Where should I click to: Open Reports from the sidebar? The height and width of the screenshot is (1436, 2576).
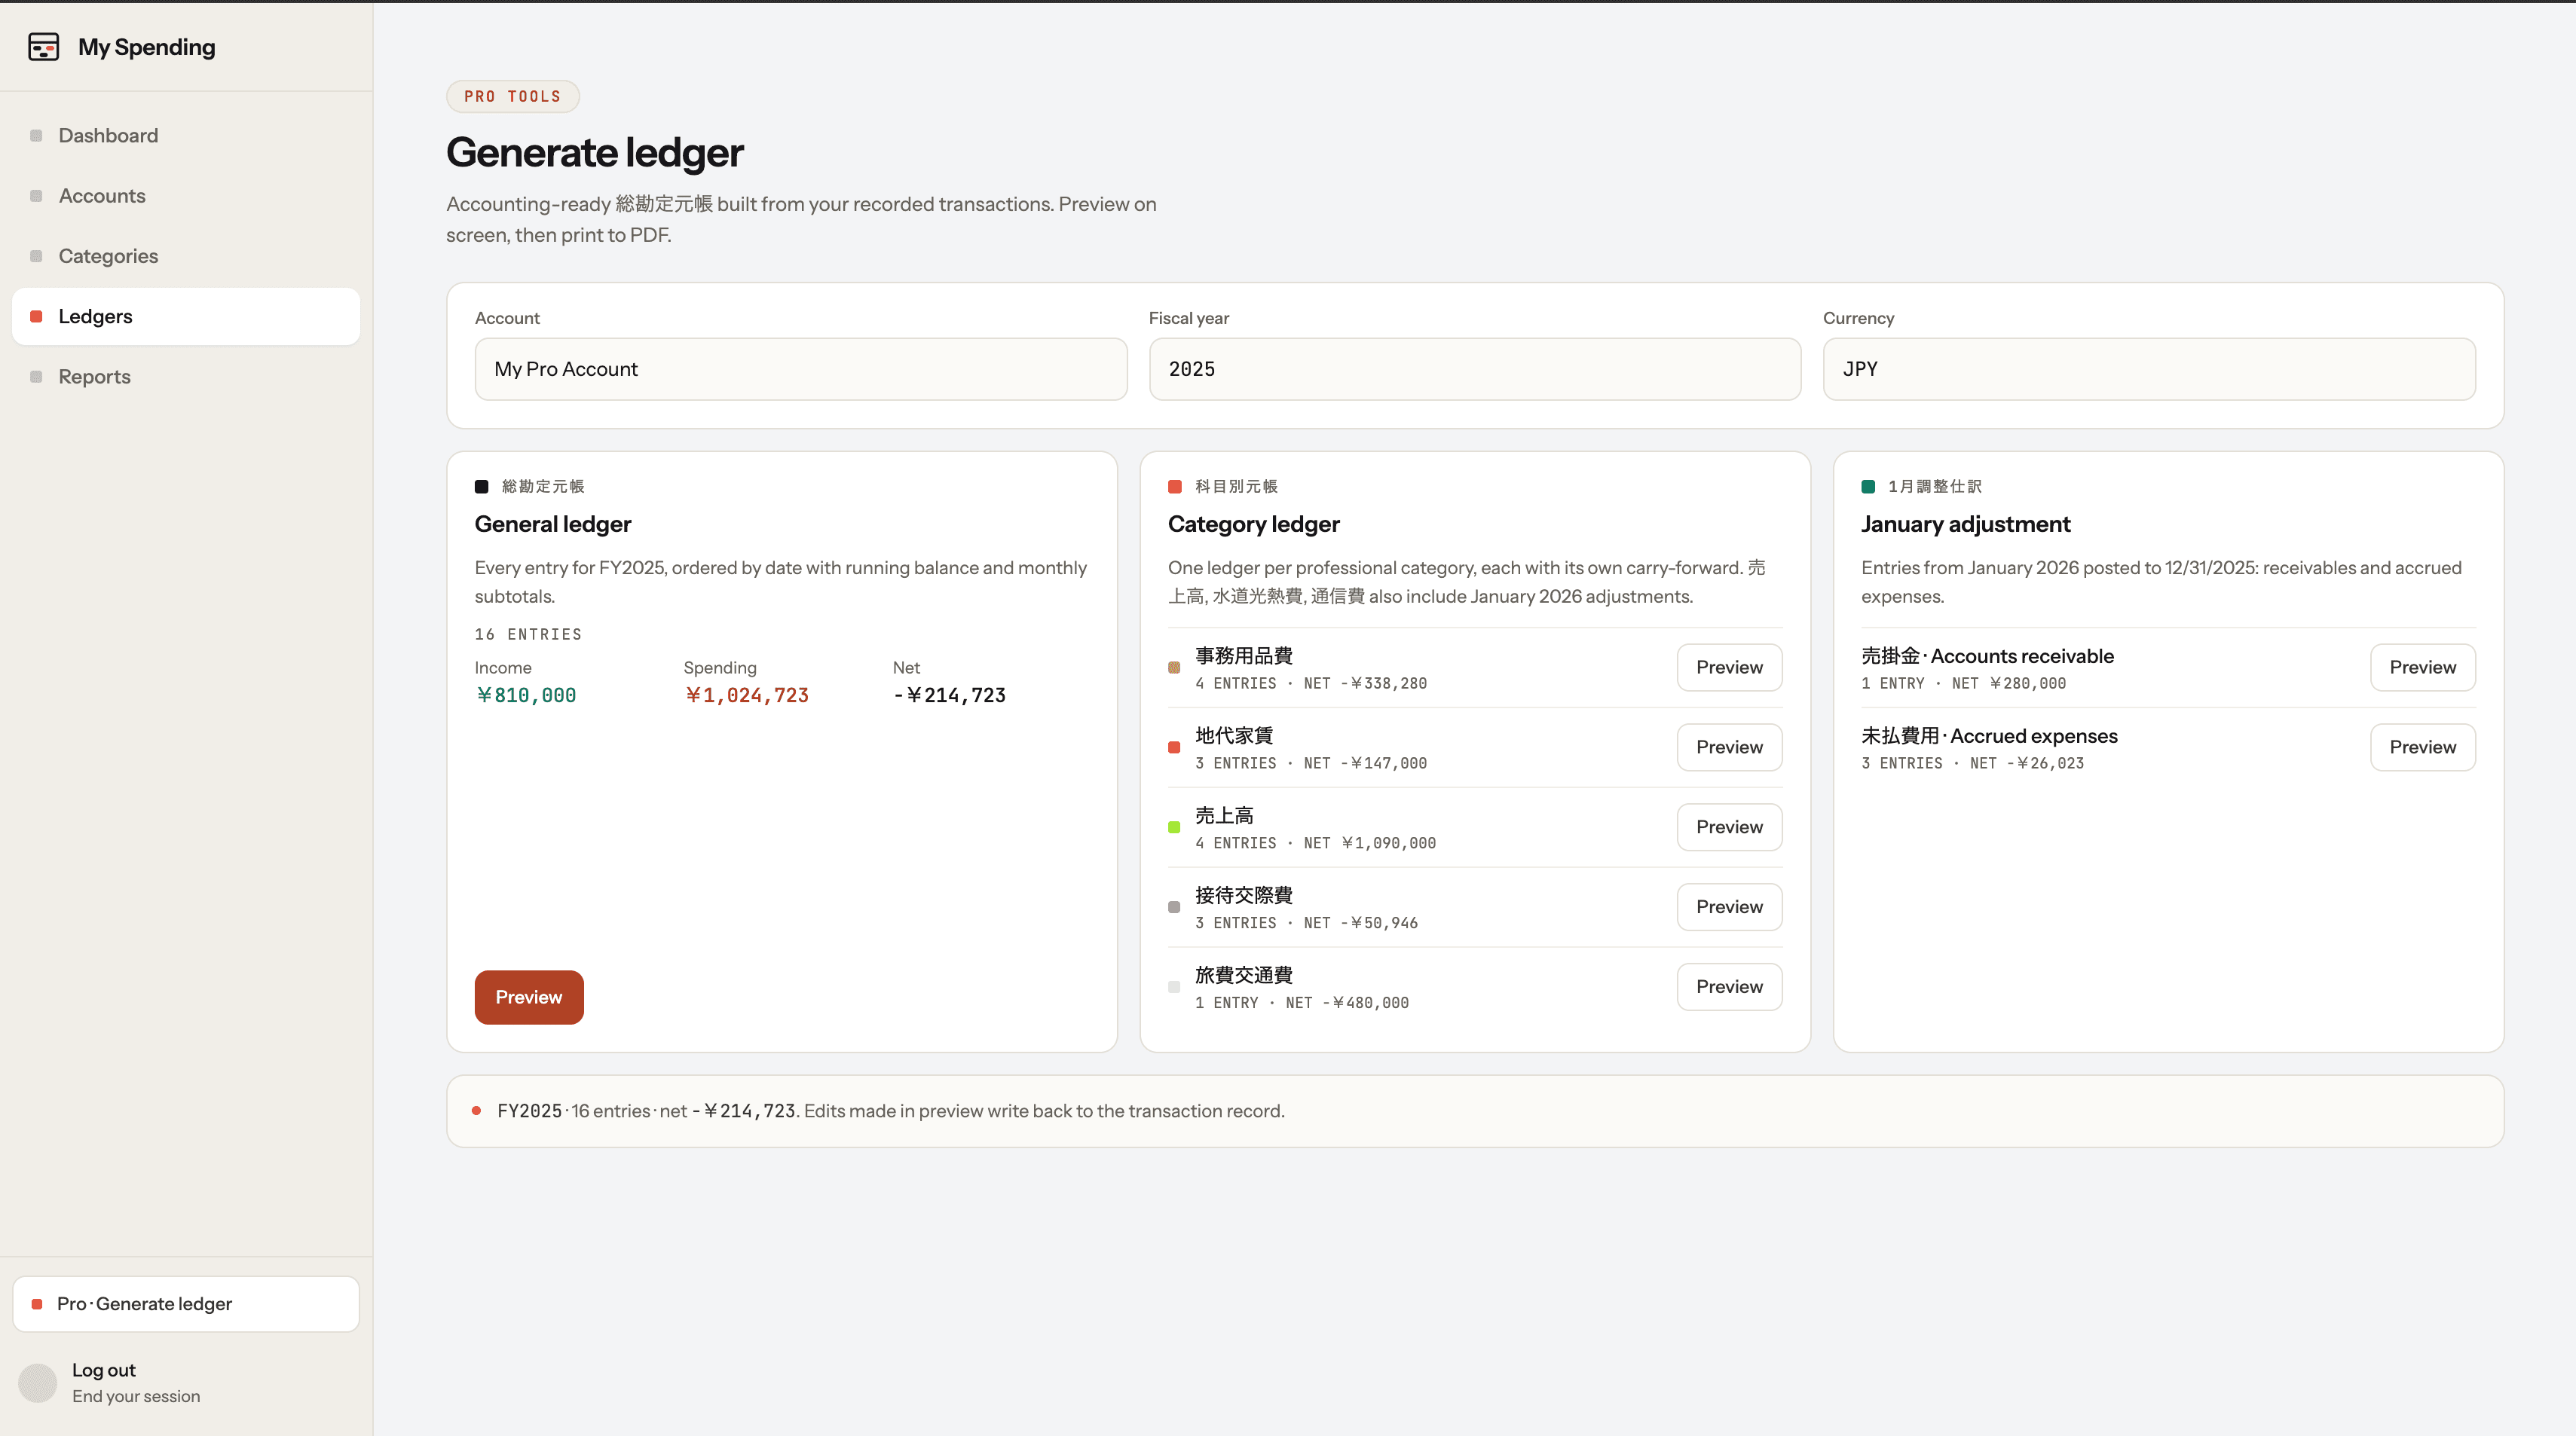click(x=186, y=377)
